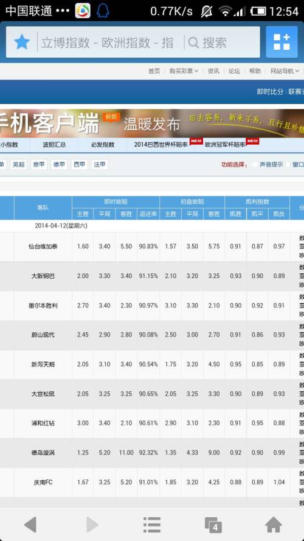Open the browser grid menu icon
Screen dimensions: 304x541
pyautogui.click(x=282, y=42)
